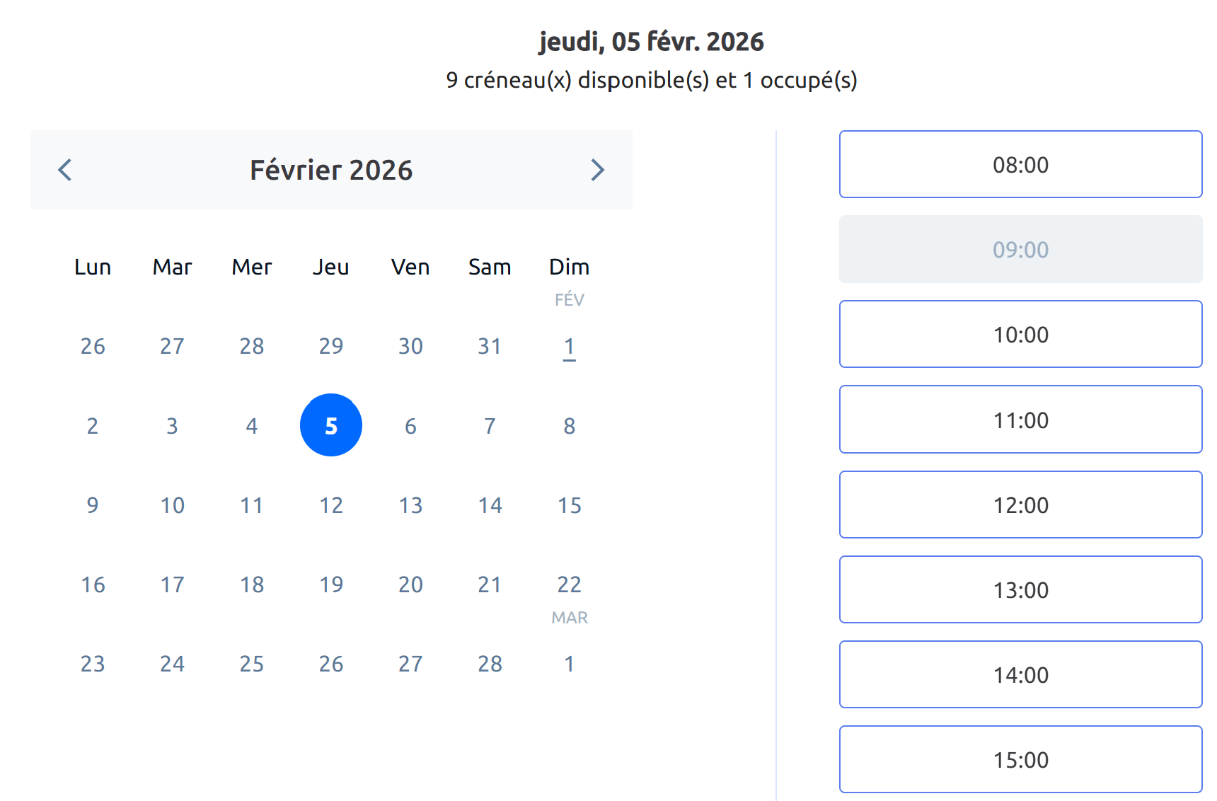This screenshot has width=1217, height=801.
Task: Select the 08:00 time slot
Action: (x=1020, y=164)
